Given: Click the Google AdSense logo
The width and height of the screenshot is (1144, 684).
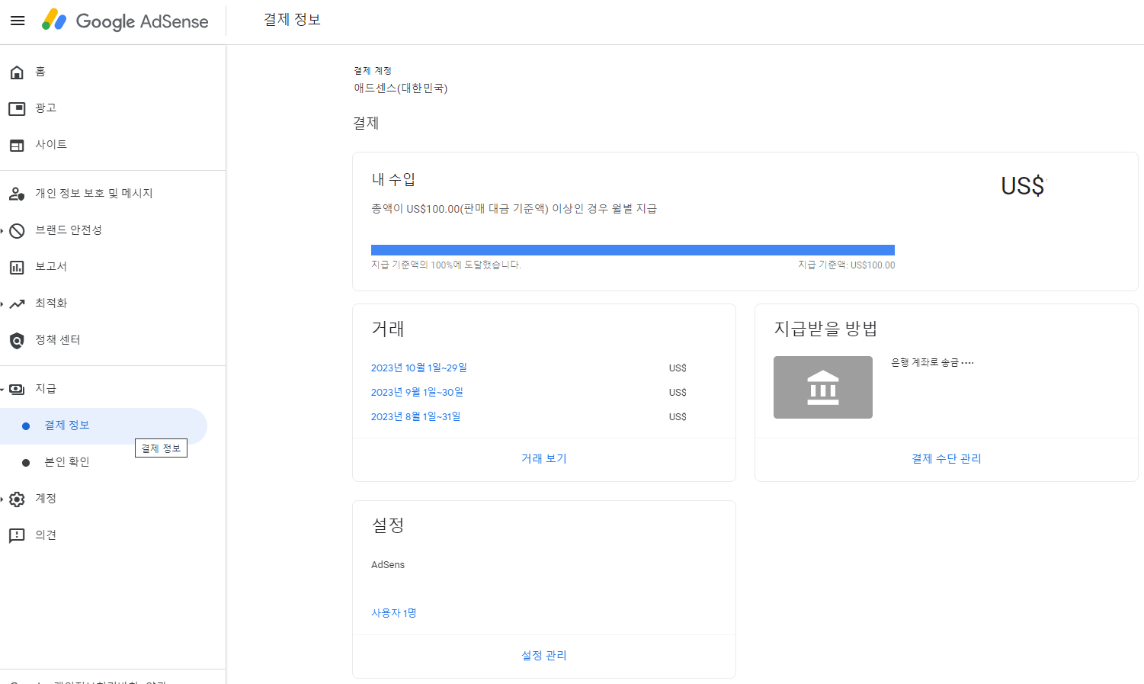Looking at the screenshot, I should pyautogui.click(x=125, y=21).
